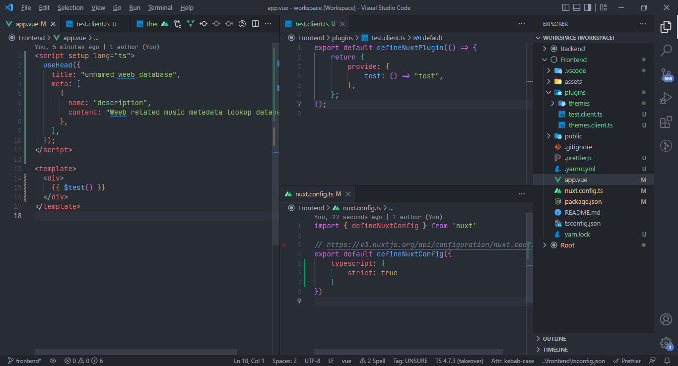The width and height of the screenshot is (678, 366).
Task: Open problems count in status bar
Action: click(83, 361)
